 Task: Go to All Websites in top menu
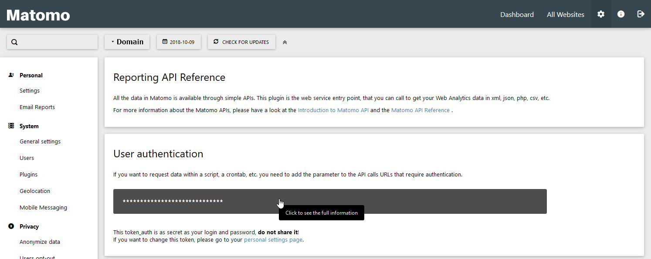(x=565, y=15)
